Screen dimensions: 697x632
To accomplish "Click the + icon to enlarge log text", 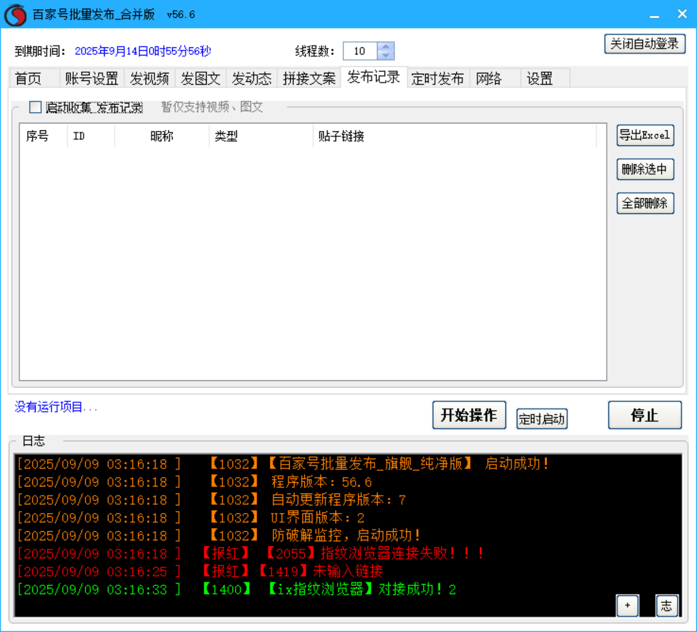I will coord(627,606).
